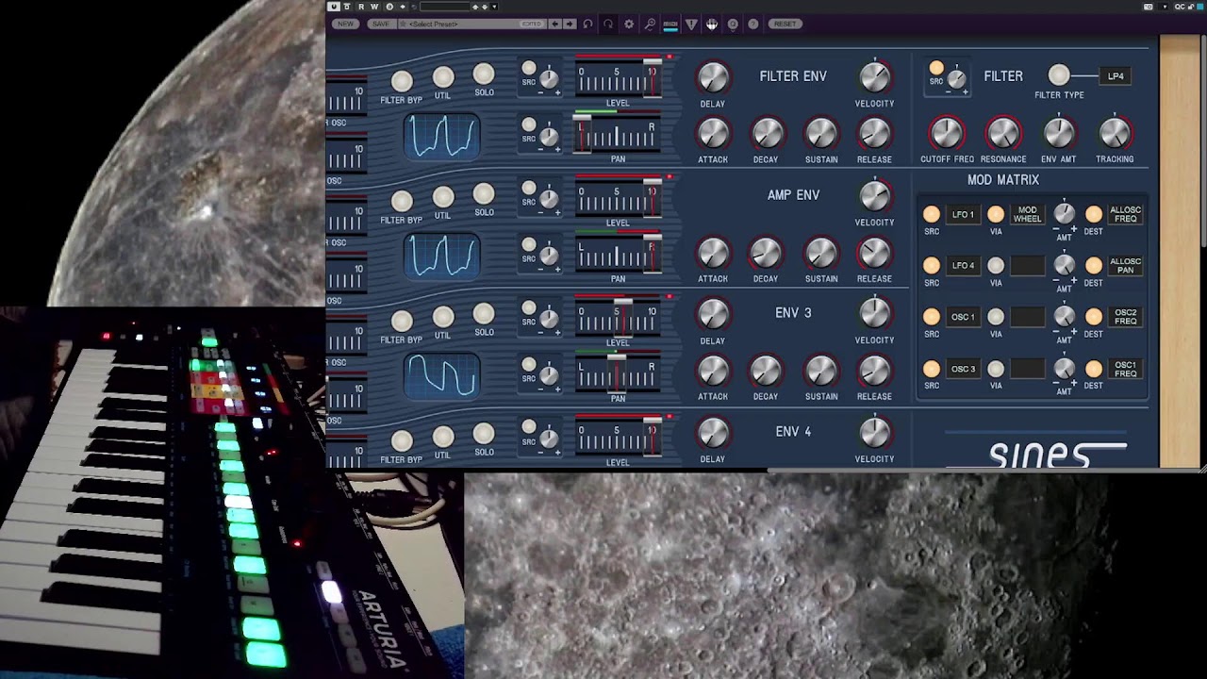Screen dimensions: 1207x679
Task: Toggle the VIA button in the OSC 1 row
Action: pyautogui.click(x=996, y=318)
